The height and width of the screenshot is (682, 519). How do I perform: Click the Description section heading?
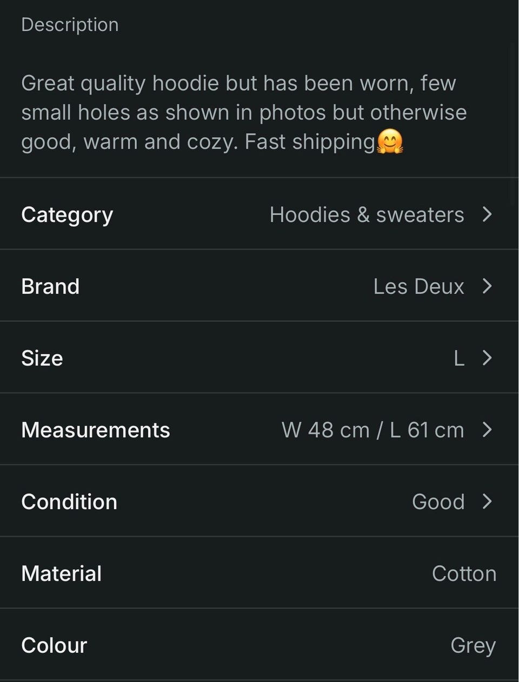point(70,25)
